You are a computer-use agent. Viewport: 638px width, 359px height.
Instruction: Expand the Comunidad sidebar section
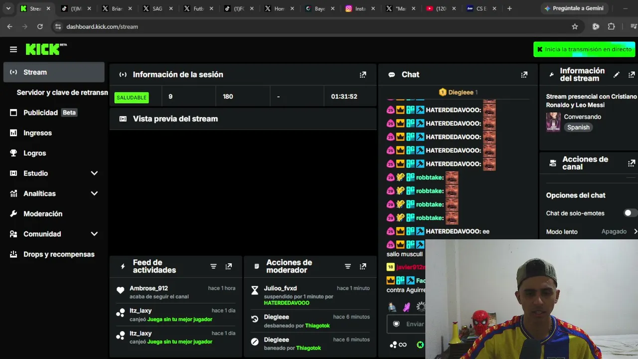tap(94, 234)
